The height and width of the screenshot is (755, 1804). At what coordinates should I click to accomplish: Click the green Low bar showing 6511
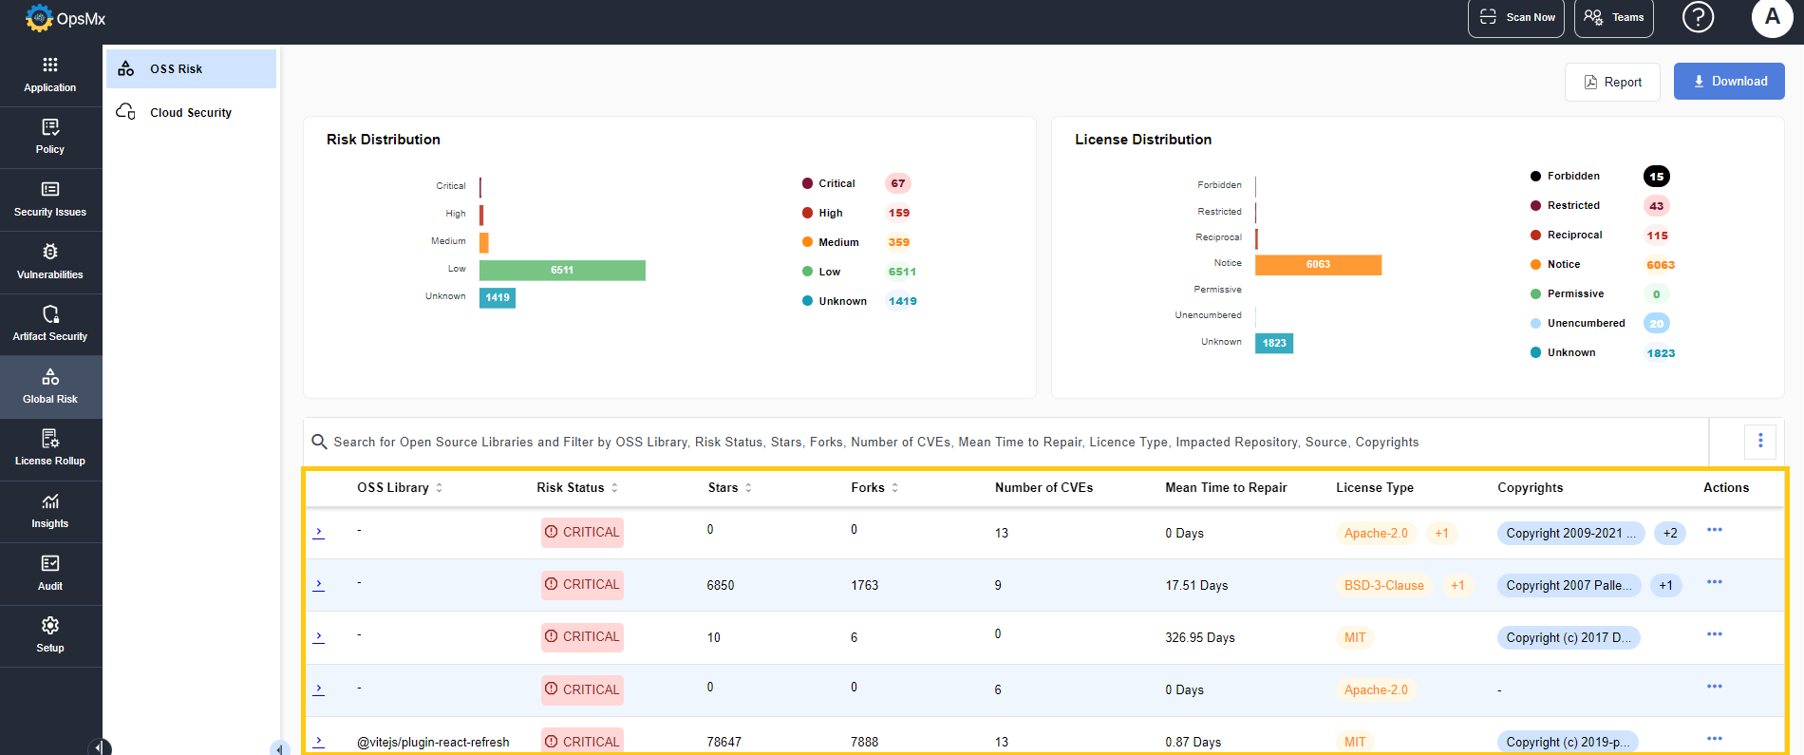point(562,271)
